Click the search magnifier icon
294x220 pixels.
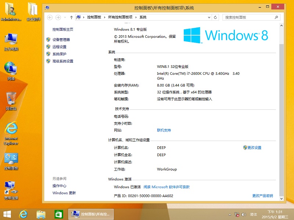pos(276,17)
